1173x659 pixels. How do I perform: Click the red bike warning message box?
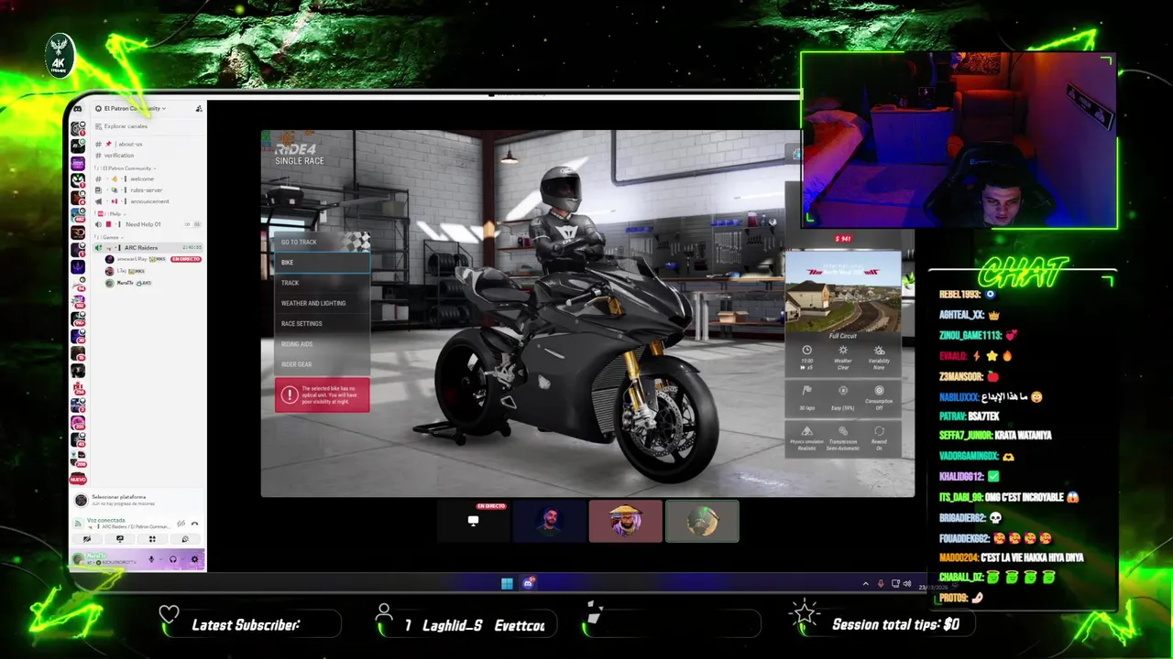pos(323,394)
